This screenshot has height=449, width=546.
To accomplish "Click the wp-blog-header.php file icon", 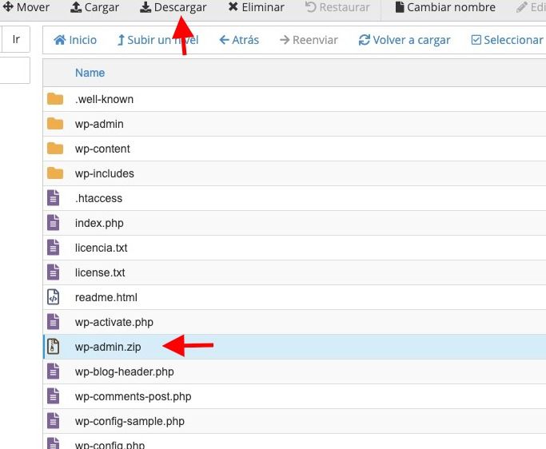I will (x=54, y=372).
